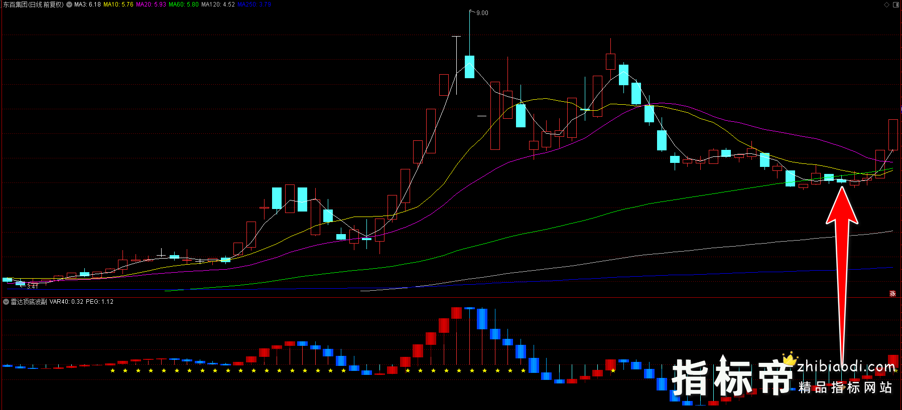
Task: Click the 雷达顶底波副 indicator name
Action: pyautogui.click(x=29, y=302)
